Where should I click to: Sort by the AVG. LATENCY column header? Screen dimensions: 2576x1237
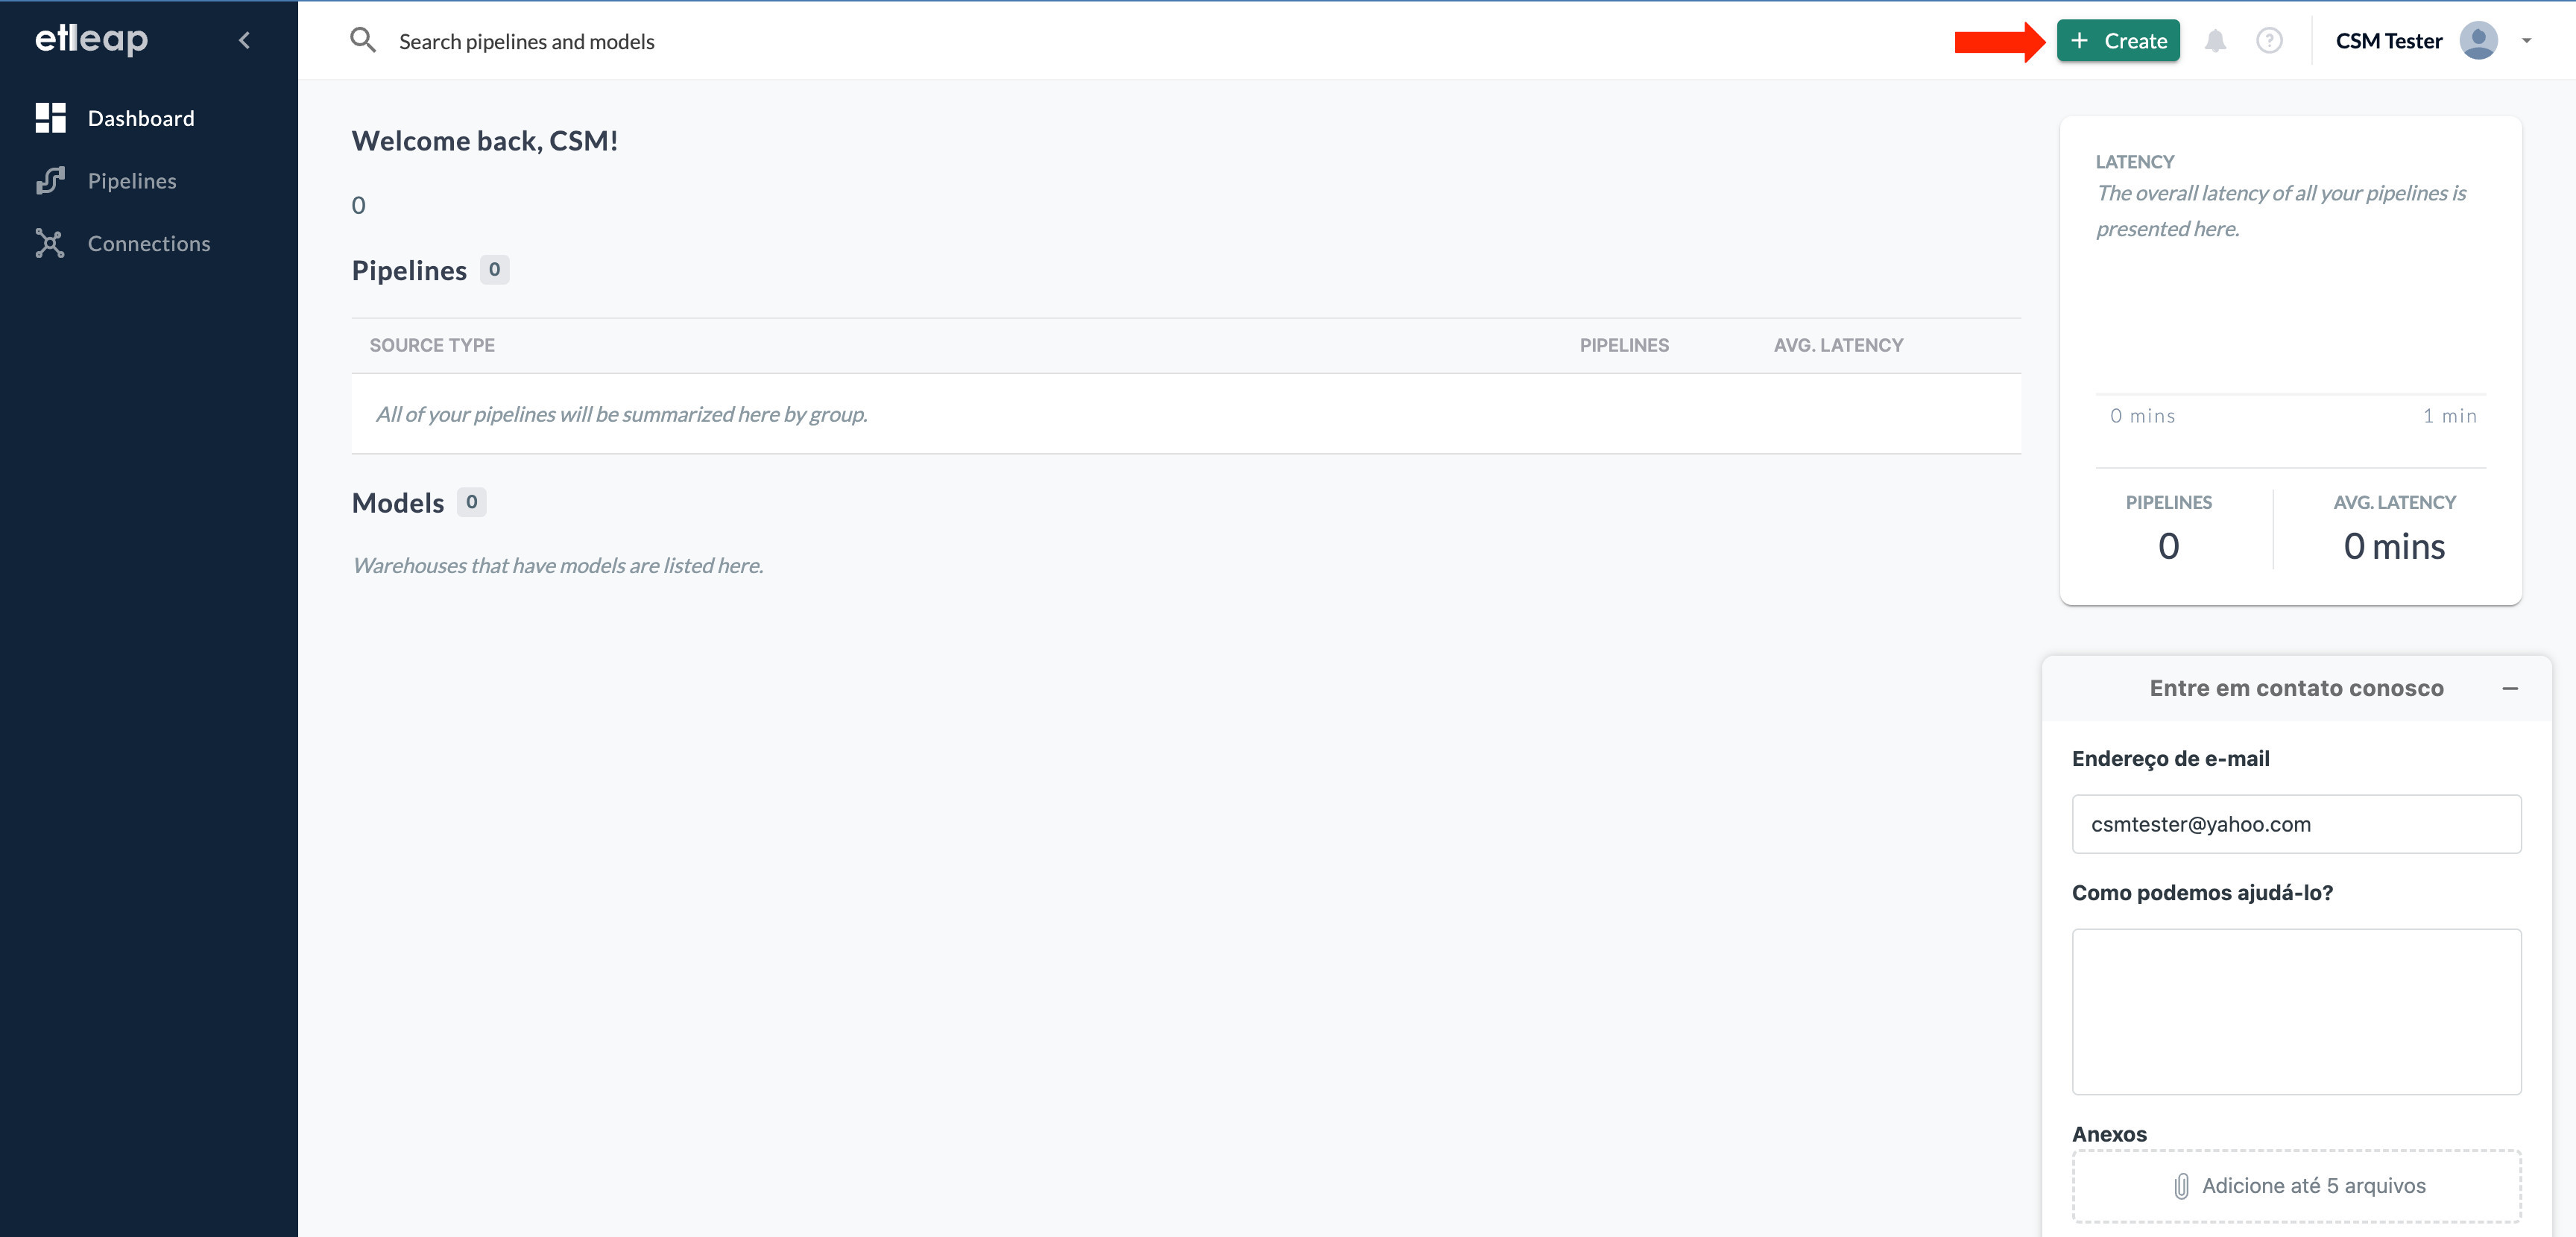click(1837, 345)
